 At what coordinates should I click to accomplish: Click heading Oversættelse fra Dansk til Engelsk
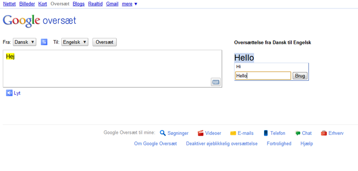[273, 43]
